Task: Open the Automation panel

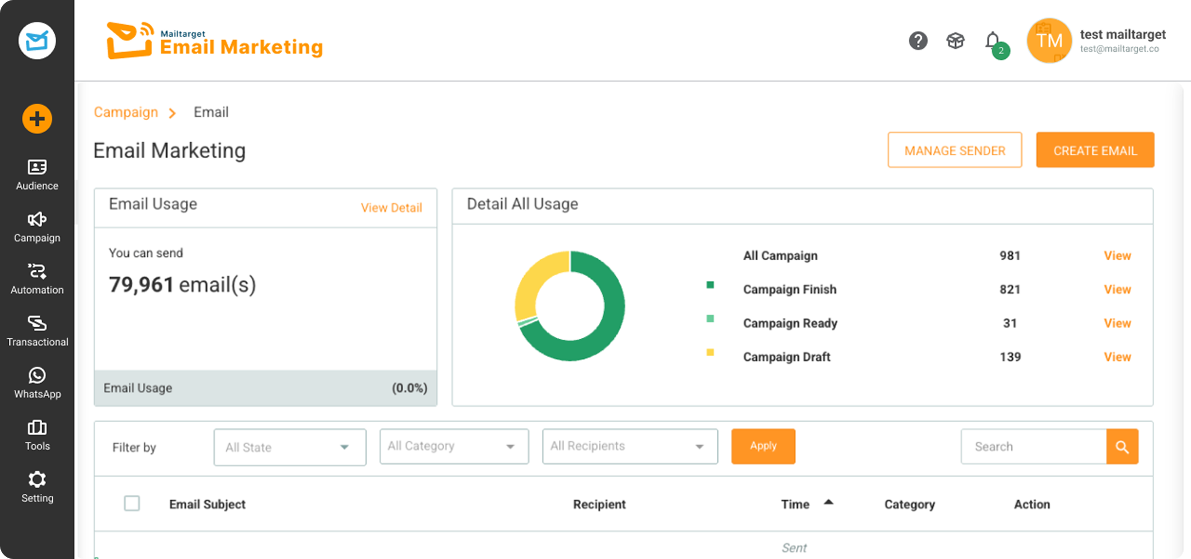Action: coord(37,279)
